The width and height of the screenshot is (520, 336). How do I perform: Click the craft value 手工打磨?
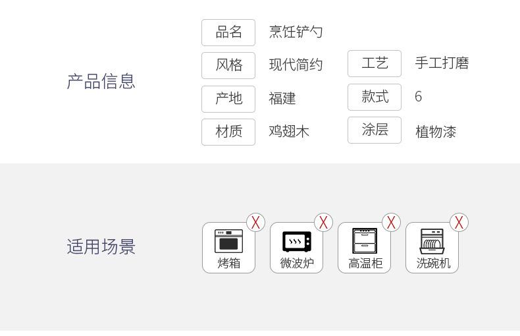click(442, 63)
